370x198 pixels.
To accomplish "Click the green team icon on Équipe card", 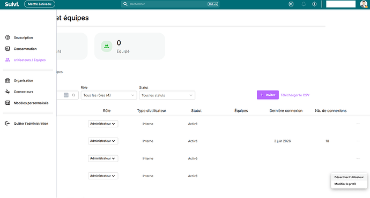I will (x=107, y=47).
